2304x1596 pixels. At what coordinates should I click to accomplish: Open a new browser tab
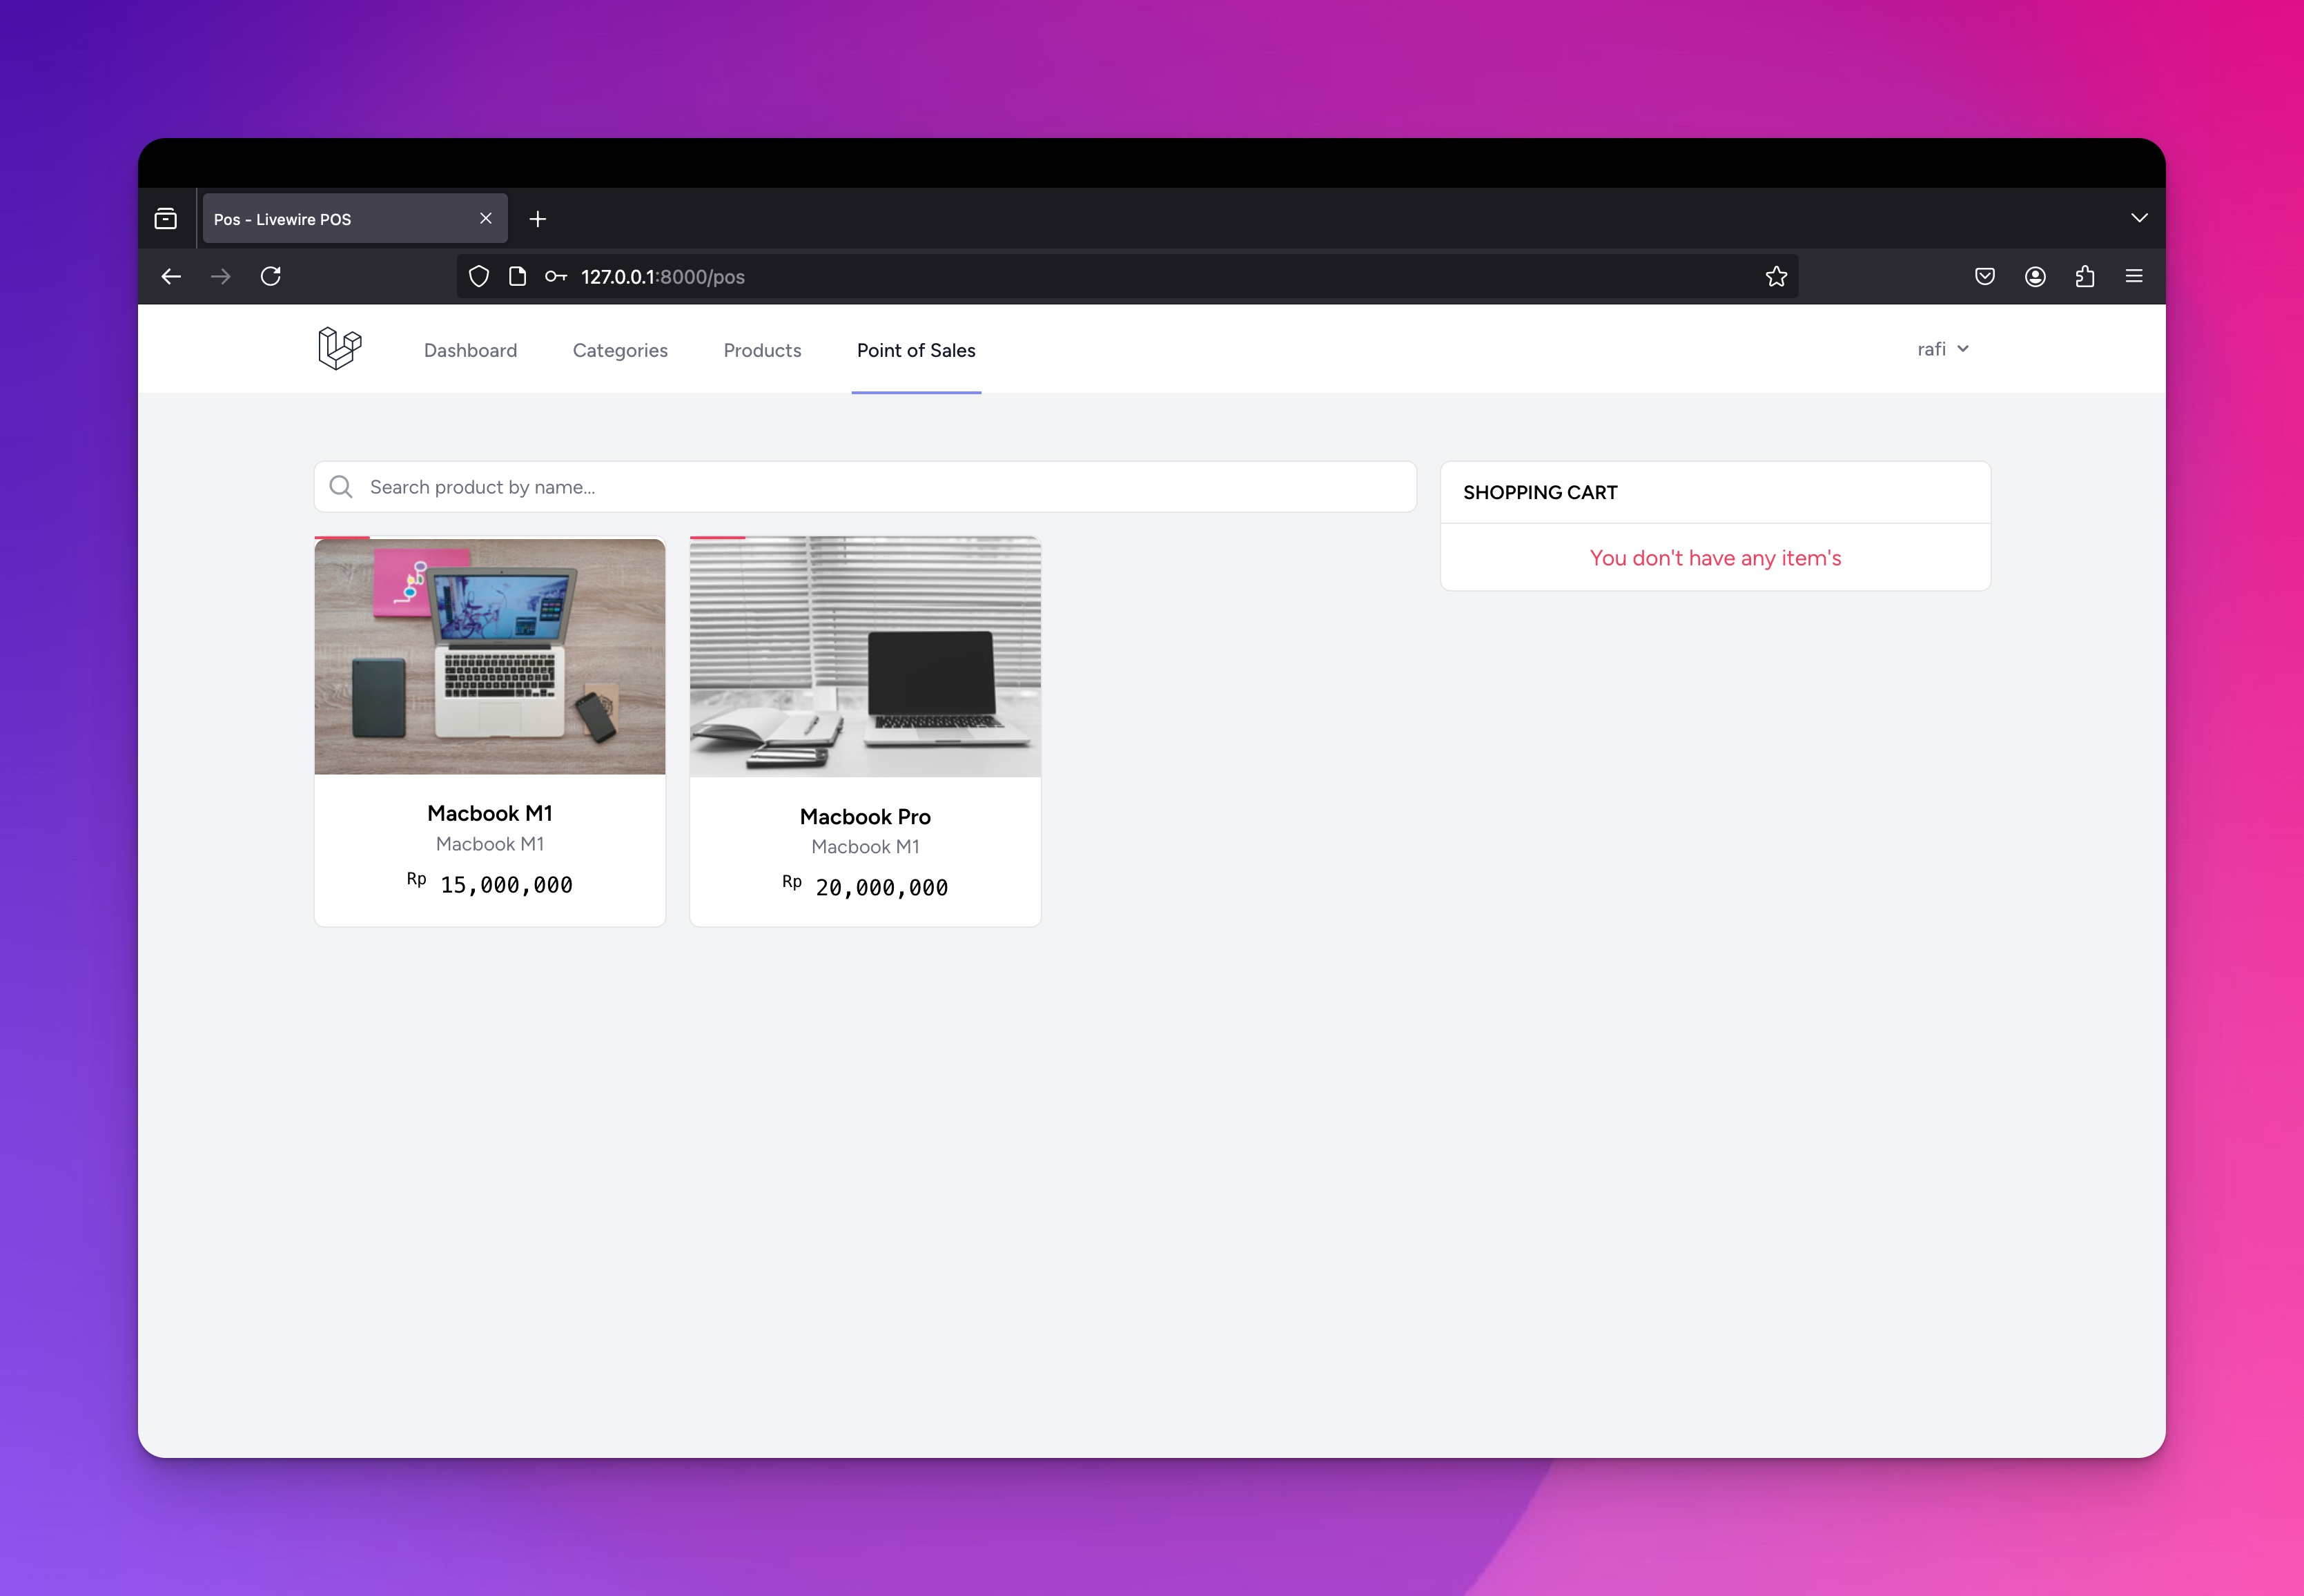538,219
